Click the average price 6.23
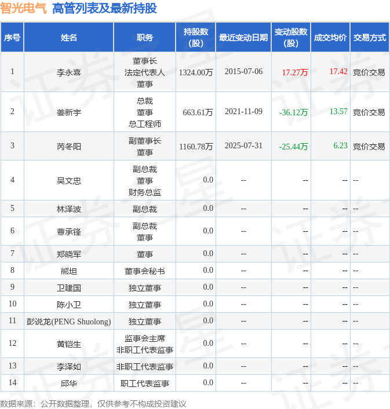This screenshot has height=409, width=390. (x=340, y=145)
